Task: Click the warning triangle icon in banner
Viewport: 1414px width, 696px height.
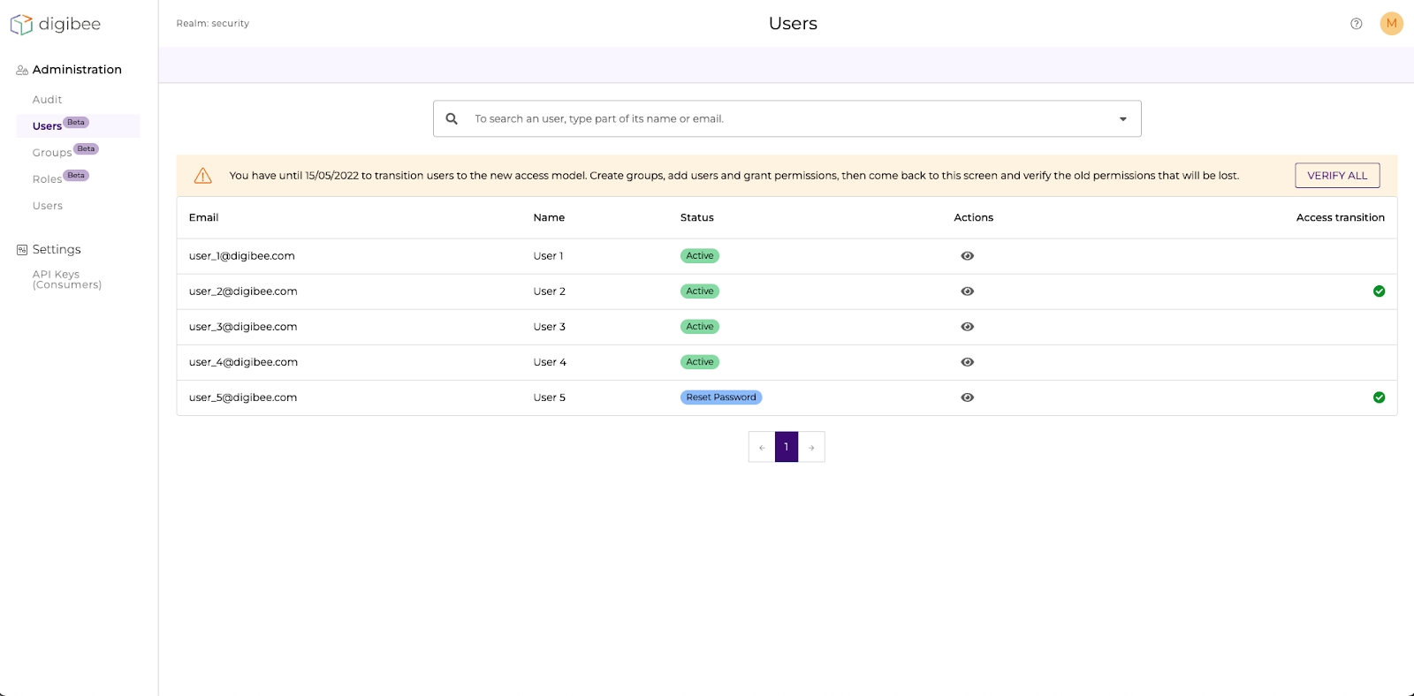Action: tap(203, 176)
